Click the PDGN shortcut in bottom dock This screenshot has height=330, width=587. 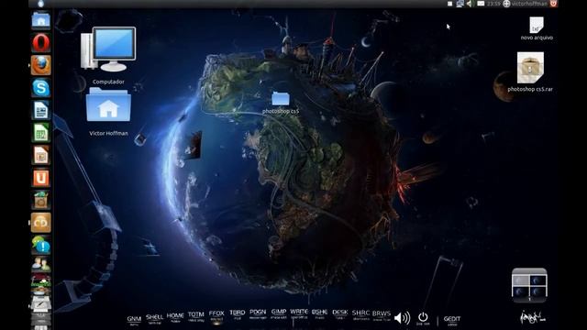[258, 313]
